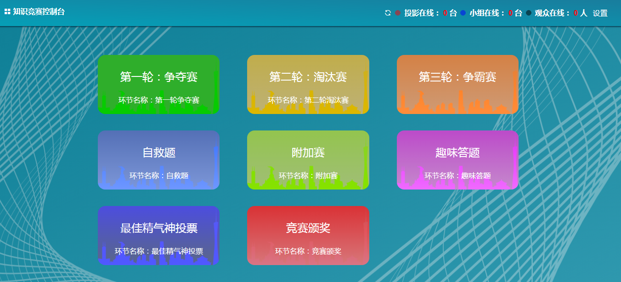The height and width of the screenshot is (282, 621).
Task: Click the 知识竞赛控制台 title
Action: pyautogui.click(x=39, y=12)
